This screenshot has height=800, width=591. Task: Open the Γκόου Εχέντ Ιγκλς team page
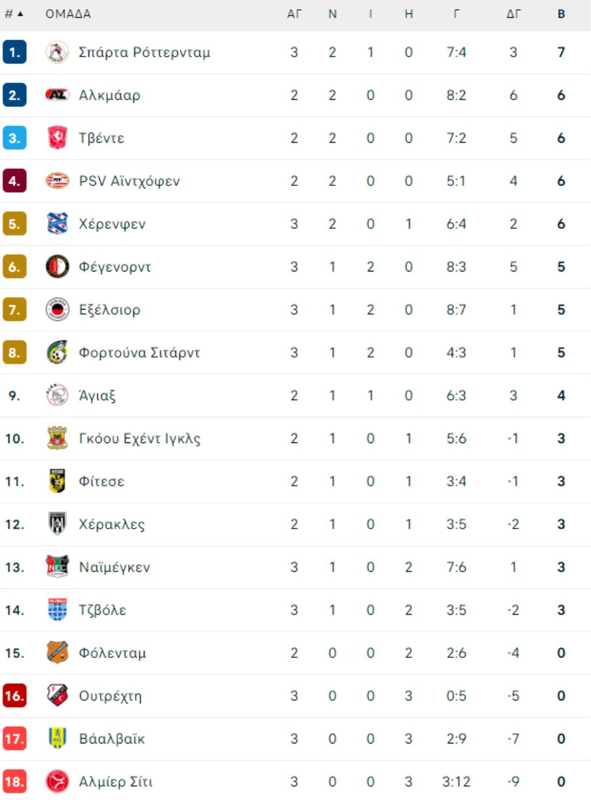coord(140,438)
